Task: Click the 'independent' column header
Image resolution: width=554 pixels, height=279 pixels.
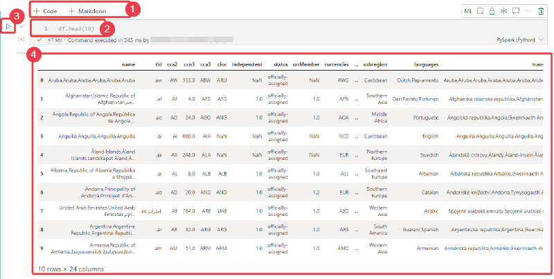Action: pyautogui.click(x=247, y=64)
